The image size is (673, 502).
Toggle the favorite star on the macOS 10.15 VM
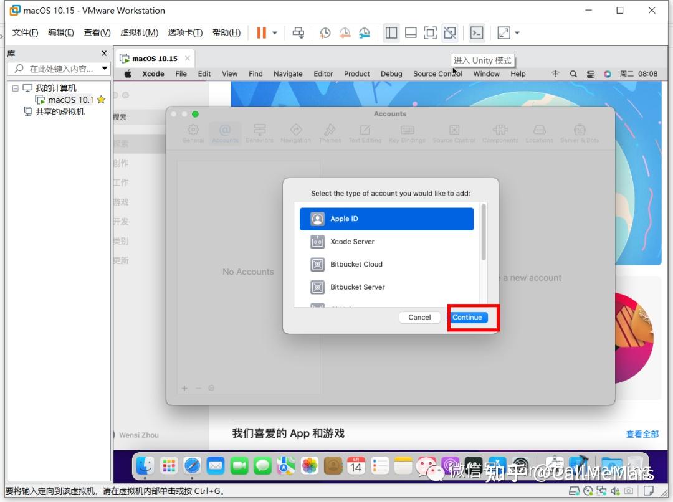(x=102, y=100)
